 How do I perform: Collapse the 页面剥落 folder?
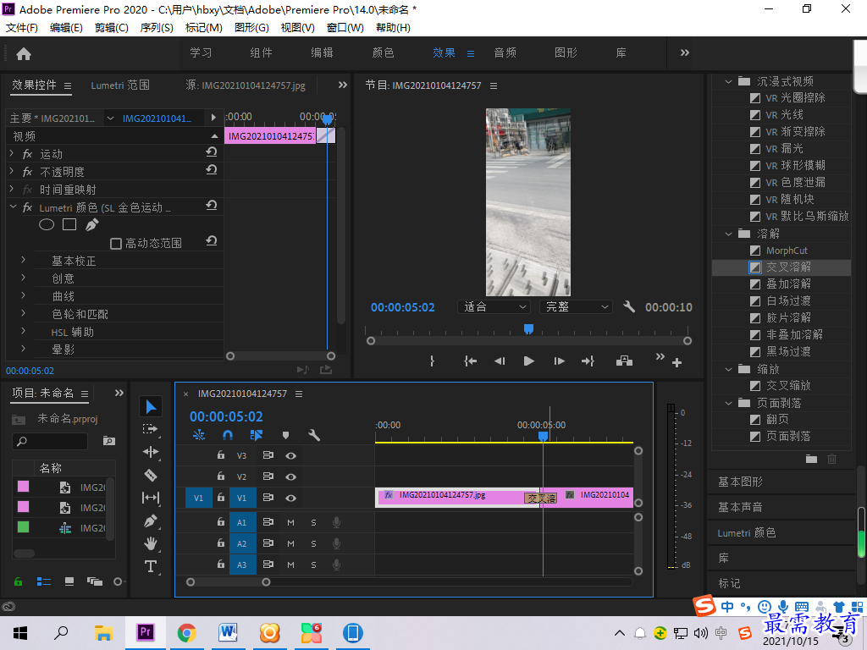[729, 403]
